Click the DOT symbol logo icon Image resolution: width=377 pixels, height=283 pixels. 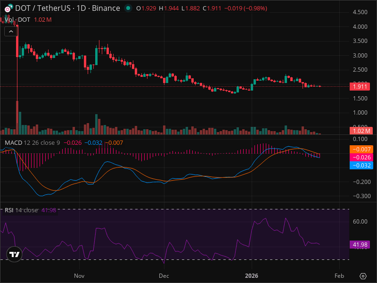7,8
